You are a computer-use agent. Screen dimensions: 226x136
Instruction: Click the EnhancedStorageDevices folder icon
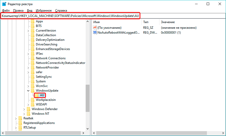point(33,49)
